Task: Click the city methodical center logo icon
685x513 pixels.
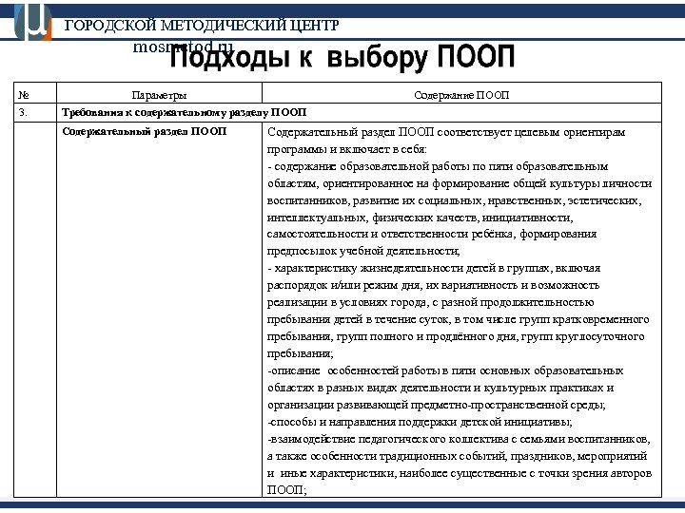Action: click(x=33, y=21)
